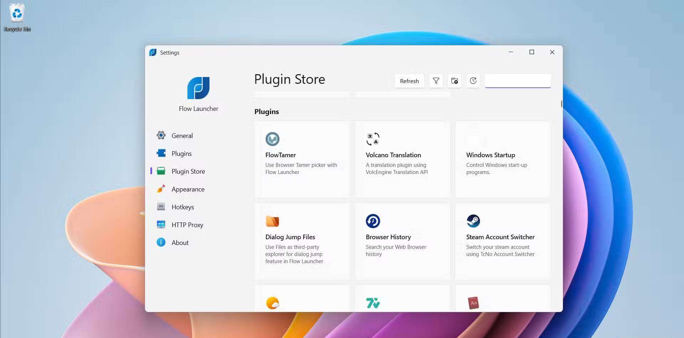This screenshot has height=338, width=684.
Task: Open the Plugins puzzle-piece icon in sidebar
Action: pos(161,153)
